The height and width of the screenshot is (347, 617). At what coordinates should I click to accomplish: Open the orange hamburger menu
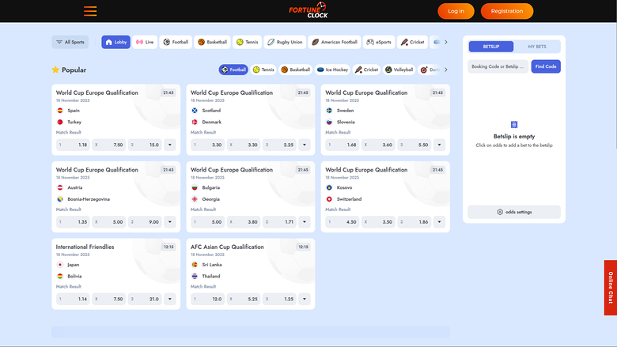tap(90, 11)
